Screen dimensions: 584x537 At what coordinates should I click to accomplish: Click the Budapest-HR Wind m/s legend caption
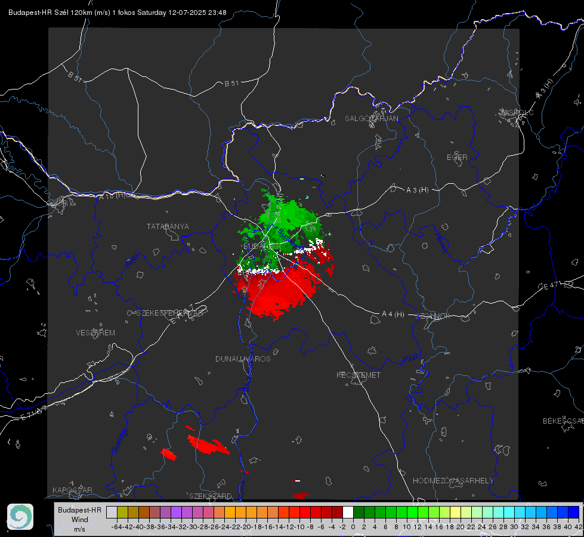click(80, 520)
